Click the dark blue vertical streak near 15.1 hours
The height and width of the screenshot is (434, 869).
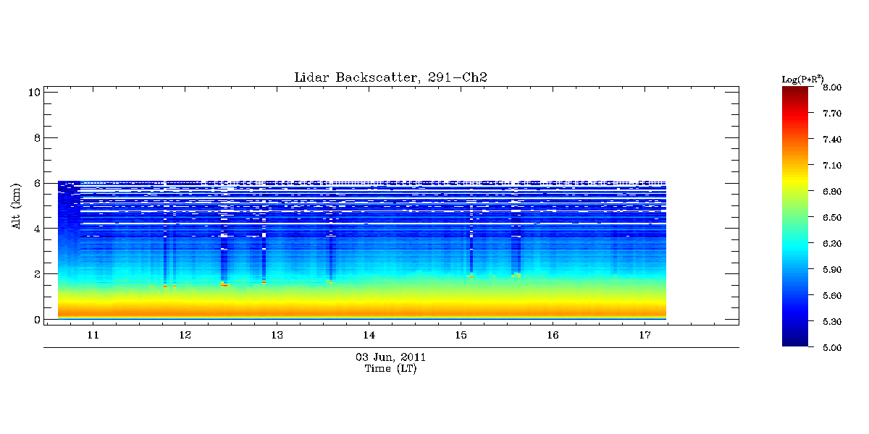point(471,239)
